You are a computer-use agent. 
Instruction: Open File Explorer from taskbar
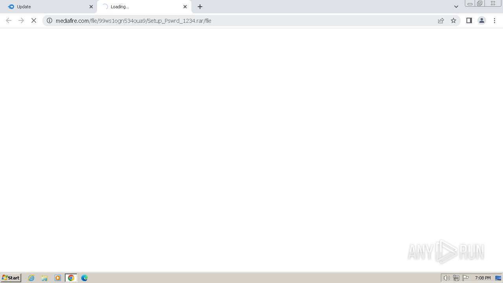(44, 278)
